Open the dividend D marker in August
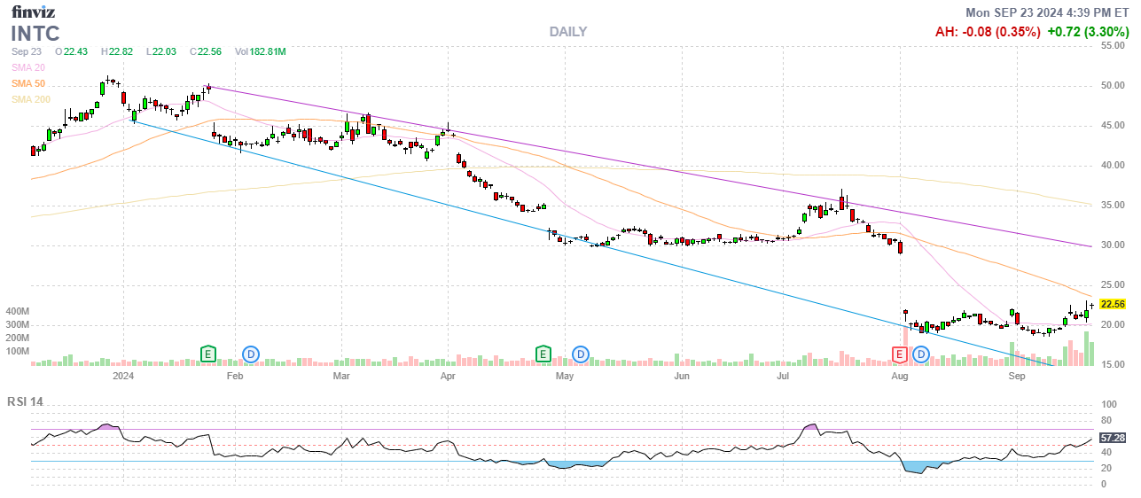This screenshot has width=1141, height=498. pyautogui.click(x=921, y=354)
